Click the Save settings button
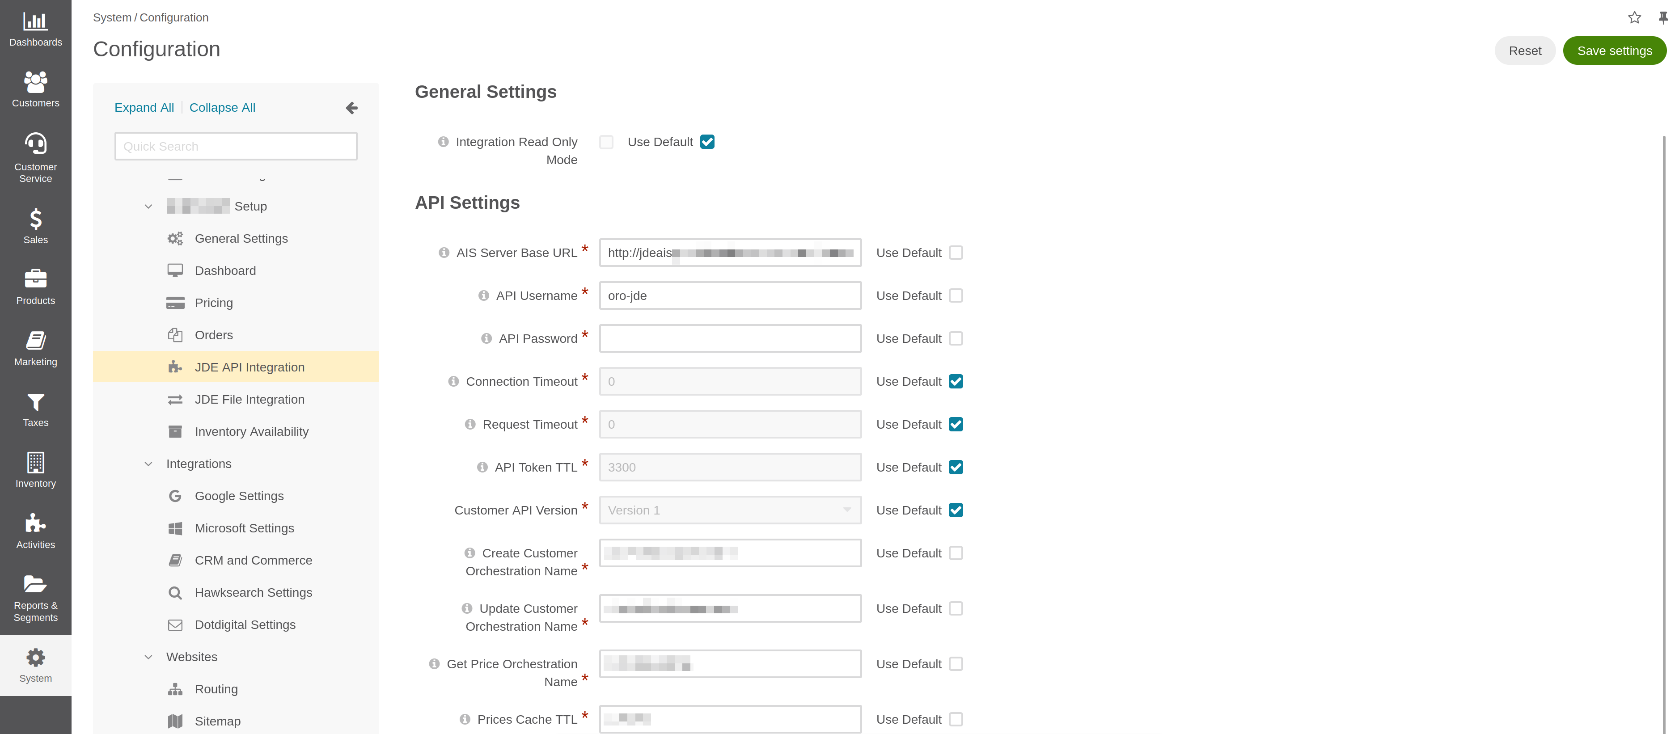The image size is (1679, 734). pos(1614,51)
